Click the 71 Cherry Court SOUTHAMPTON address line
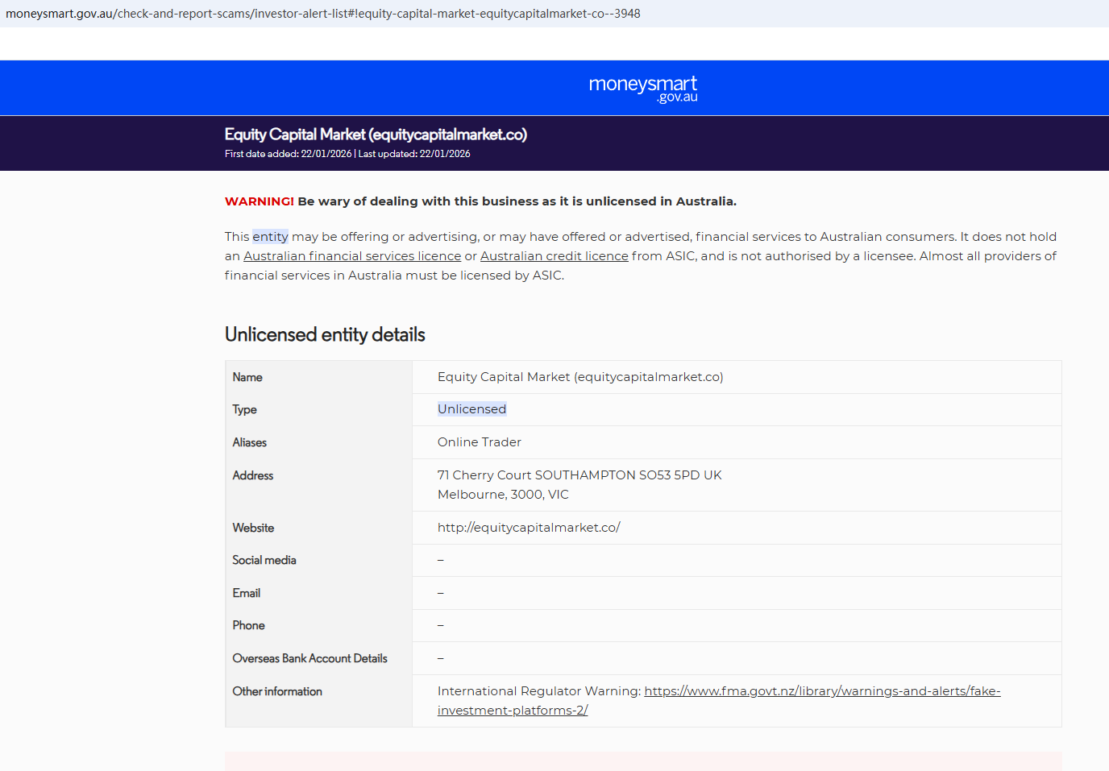Viewport: 1109px width, 771px height. point(579,475)
